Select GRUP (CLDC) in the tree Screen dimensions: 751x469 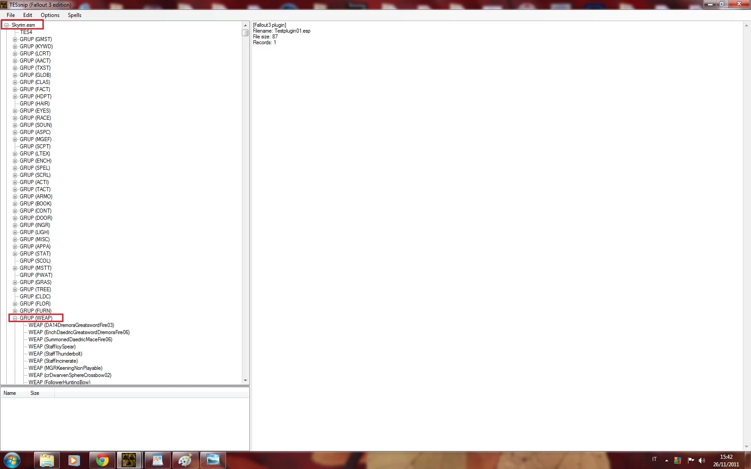click(x=35, y=297)
